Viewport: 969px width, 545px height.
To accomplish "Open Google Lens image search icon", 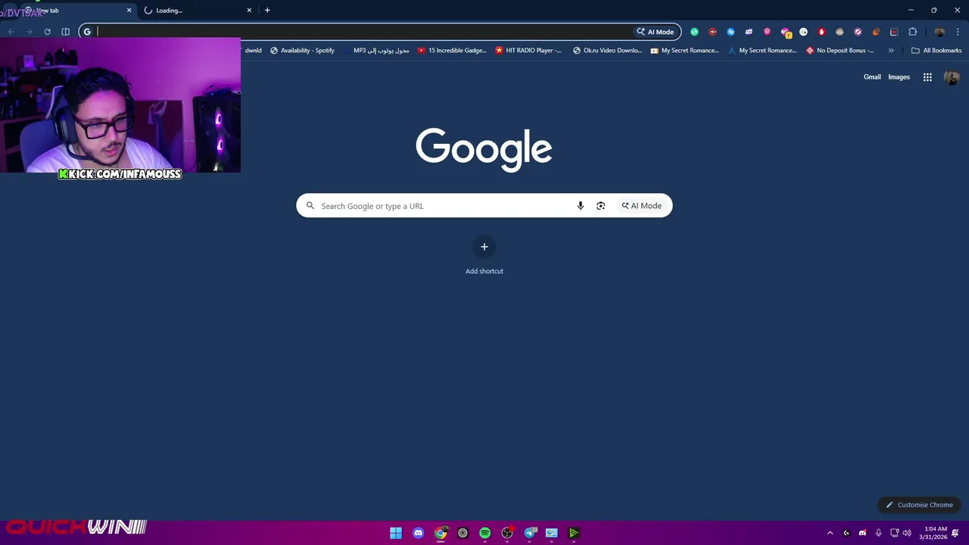I will click(600, 206).
